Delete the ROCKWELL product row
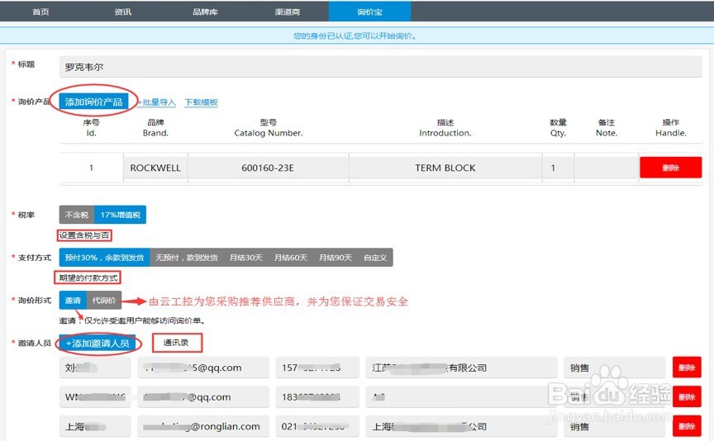714x441 pixels. [x=671, y=168]
